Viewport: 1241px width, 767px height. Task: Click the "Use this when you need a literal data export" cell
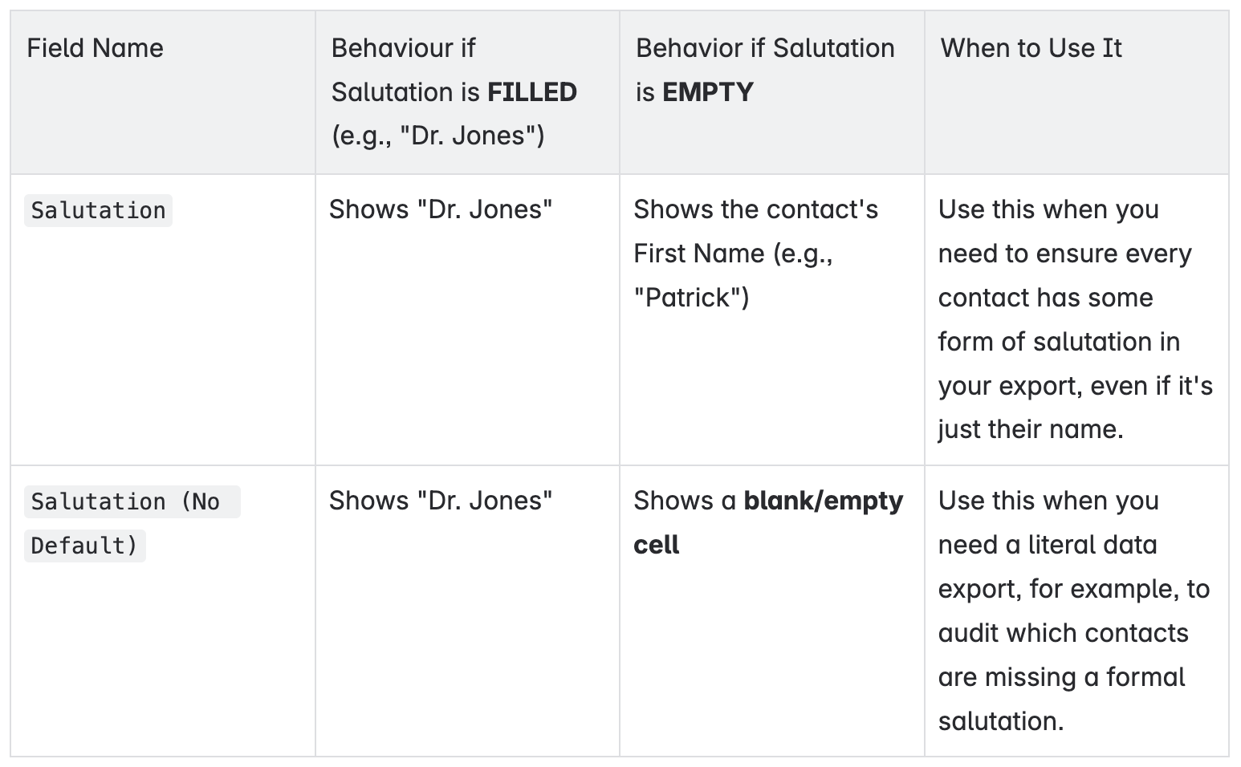[1073, 610]
